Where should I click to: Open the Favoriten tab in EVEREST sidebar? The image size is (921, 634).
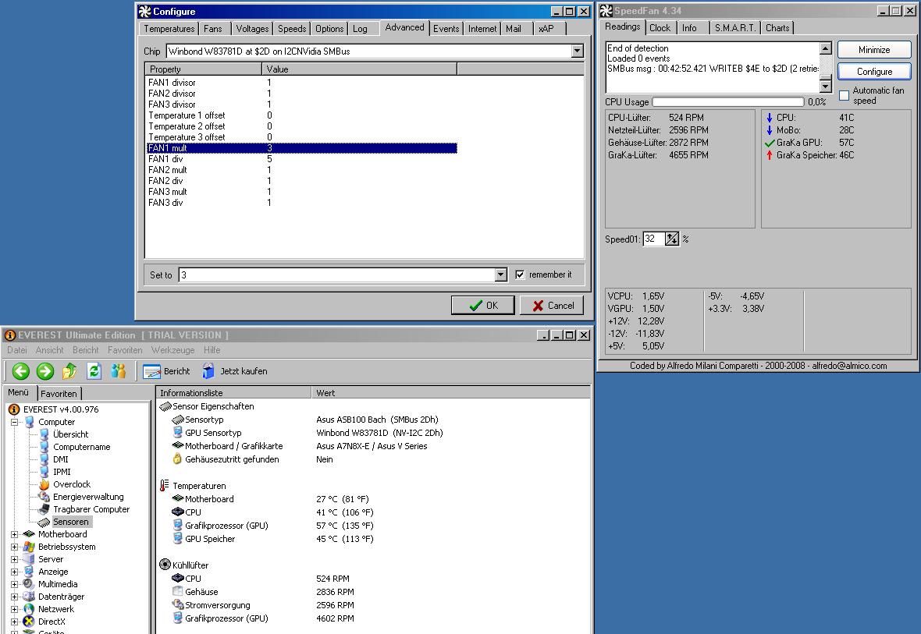(59, 393)
